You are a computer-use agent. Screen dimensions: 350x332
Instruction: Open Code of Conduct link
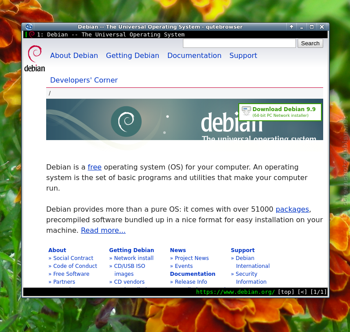click(x=75, y=266)
